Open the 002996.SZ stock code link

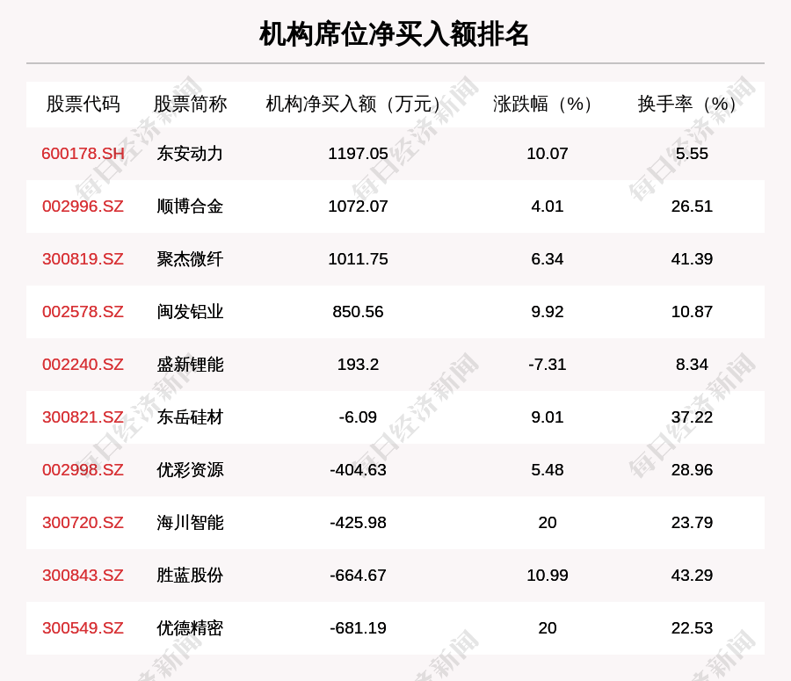[83, 206]
